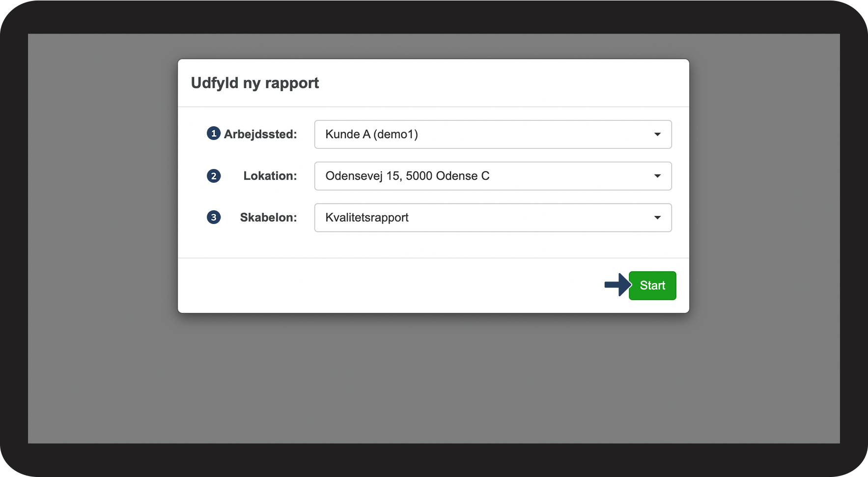Open the Arbejdssted dropdown
Image resolution: width=868 pixels, height=477 pixels.
tap(492, 135)
